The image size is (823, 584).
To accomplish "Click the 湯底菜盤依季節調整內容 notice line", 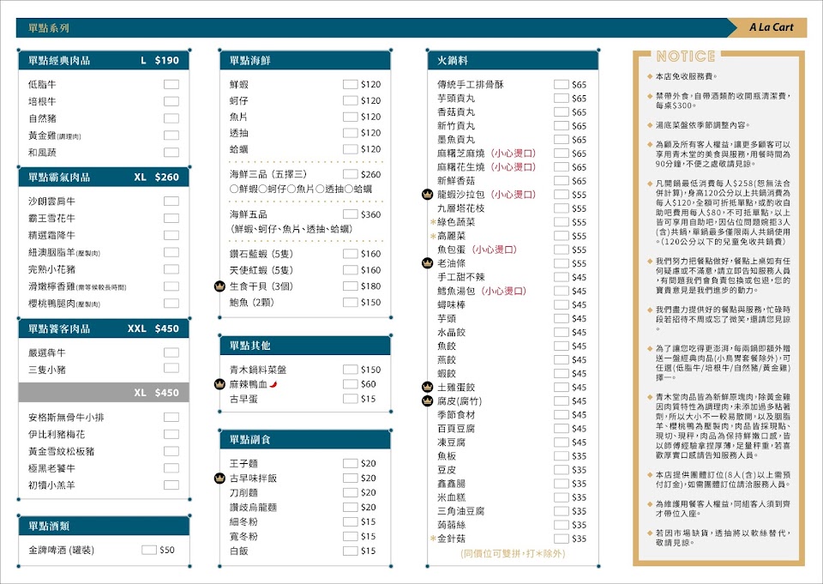I will 703,125.
